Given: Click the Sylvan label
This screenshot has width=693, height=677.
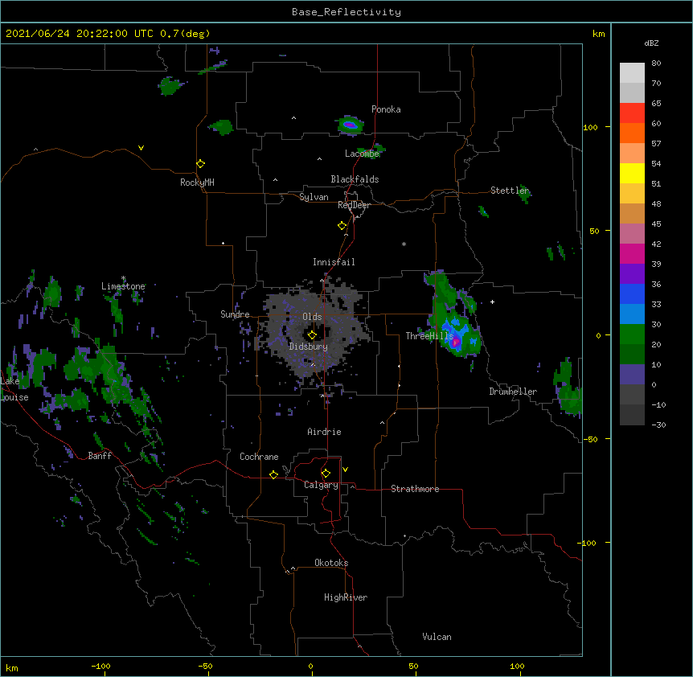Looking at the screenshot, I should [314, 197].
